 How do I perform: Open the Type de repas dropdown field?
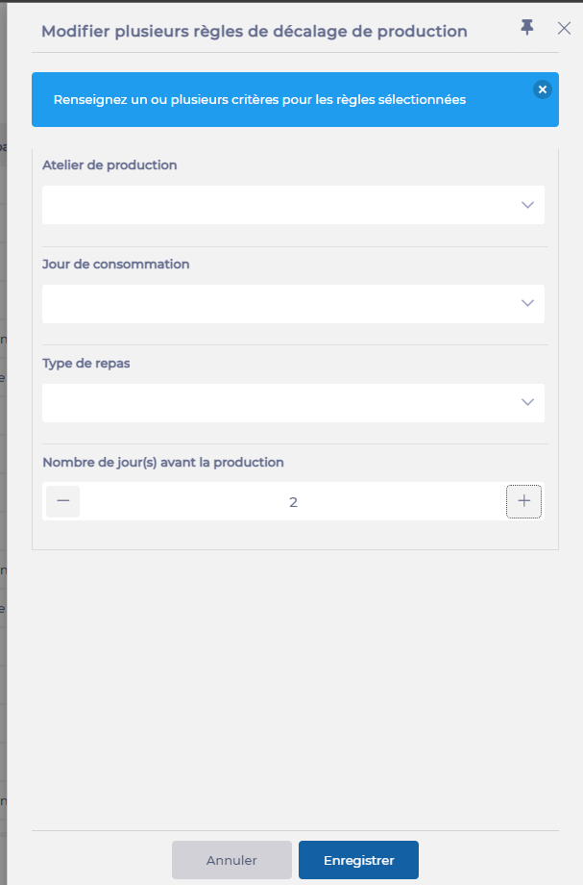click(279, 403)
